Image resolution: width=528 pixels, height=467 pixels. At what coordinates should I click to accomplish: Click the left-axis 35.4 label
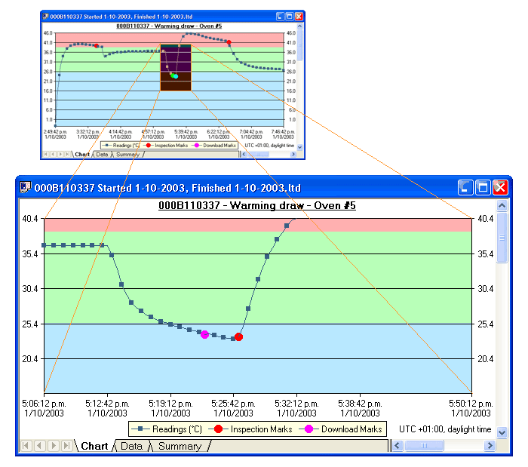(x=30, y=254)
